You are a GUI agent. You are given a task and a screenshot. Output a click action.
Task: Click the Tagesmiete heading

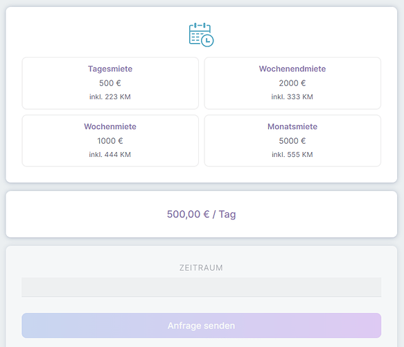(x=110, y=69)
